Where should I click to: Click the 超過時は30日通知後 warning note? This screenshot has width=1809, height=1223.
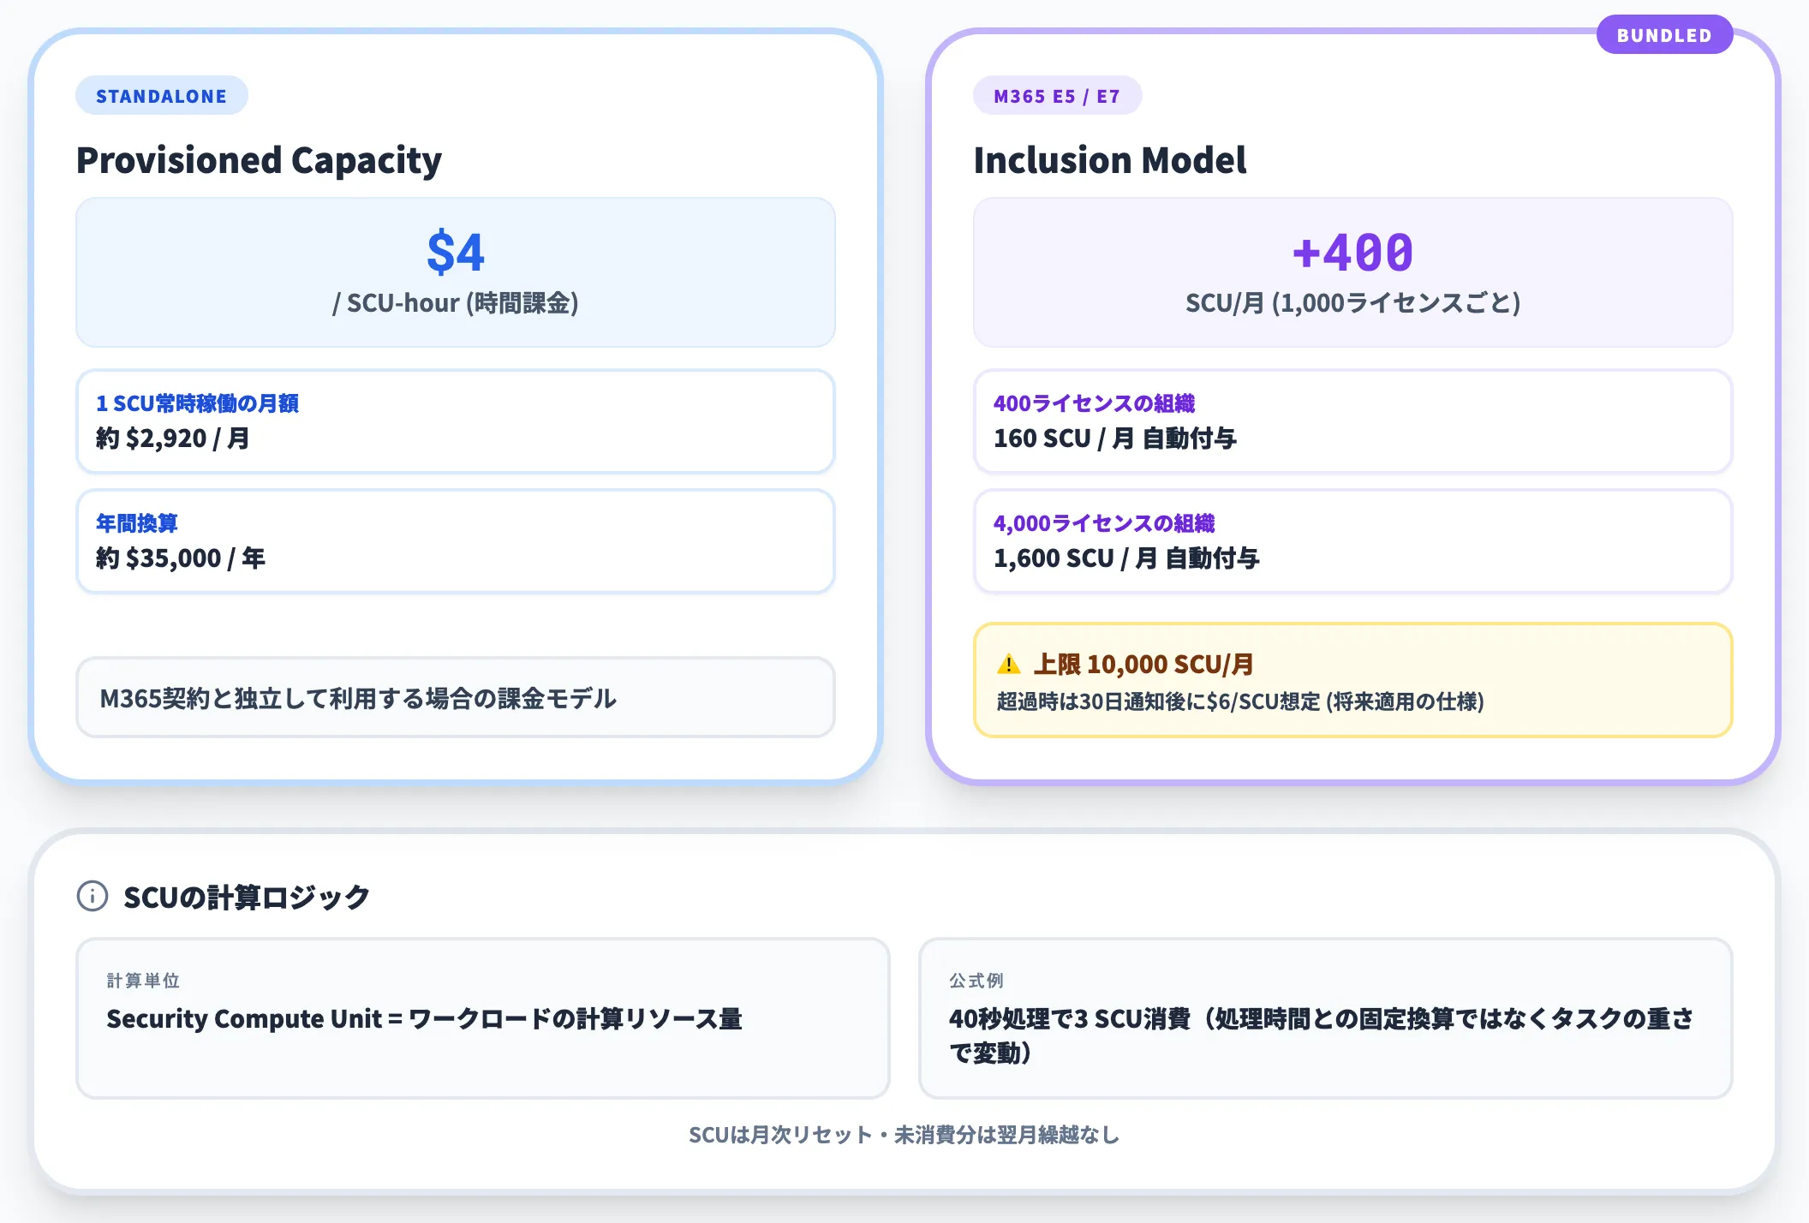point(1240,701)
